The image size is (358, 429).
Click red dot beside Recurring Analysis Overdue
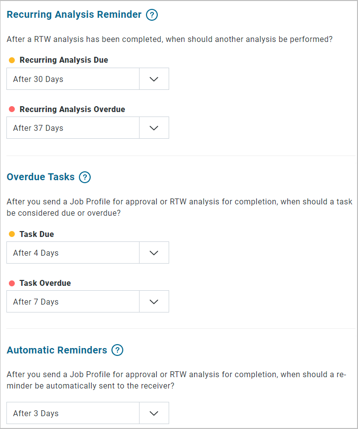point(12,110)
